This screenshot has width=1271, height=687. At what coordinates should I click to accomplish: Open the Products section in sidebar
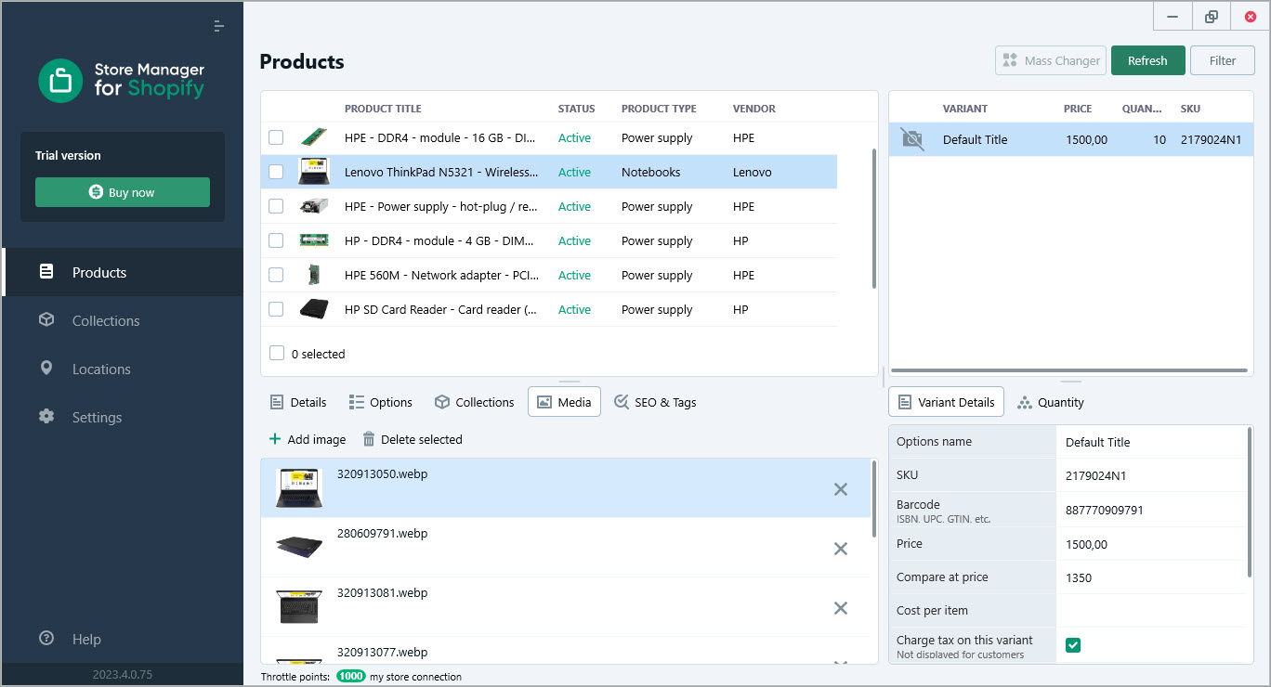click(x=123, y=272)
